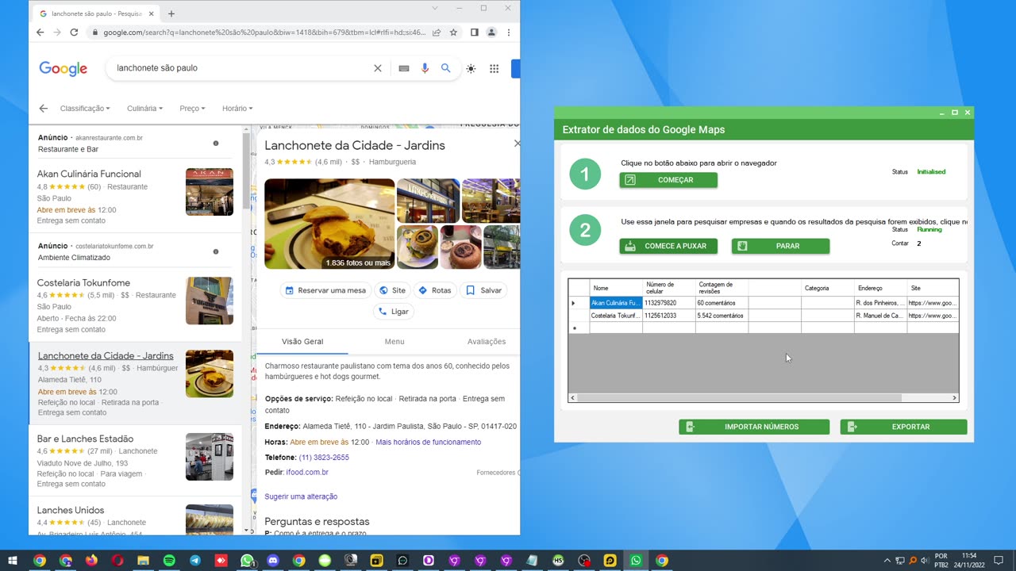Open Discord from the taskbar
This screenshot has height=571, width=1016.
tap(273, 561)
